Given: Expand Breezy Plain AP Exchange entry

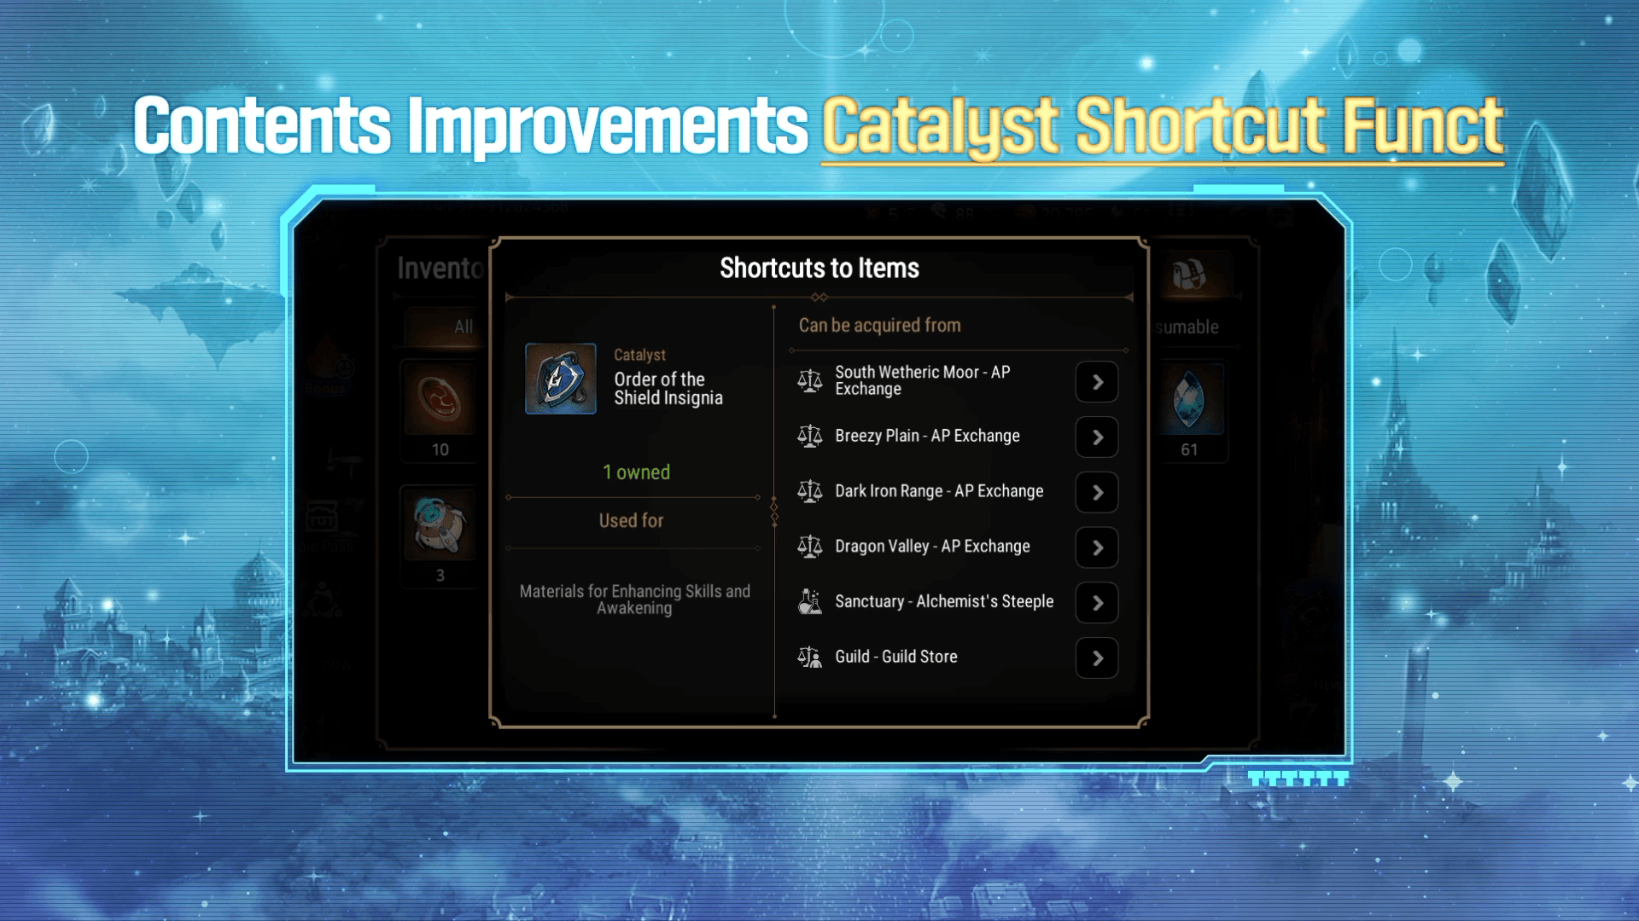Looking at the screenshot, I should (x=1098, y=437).
